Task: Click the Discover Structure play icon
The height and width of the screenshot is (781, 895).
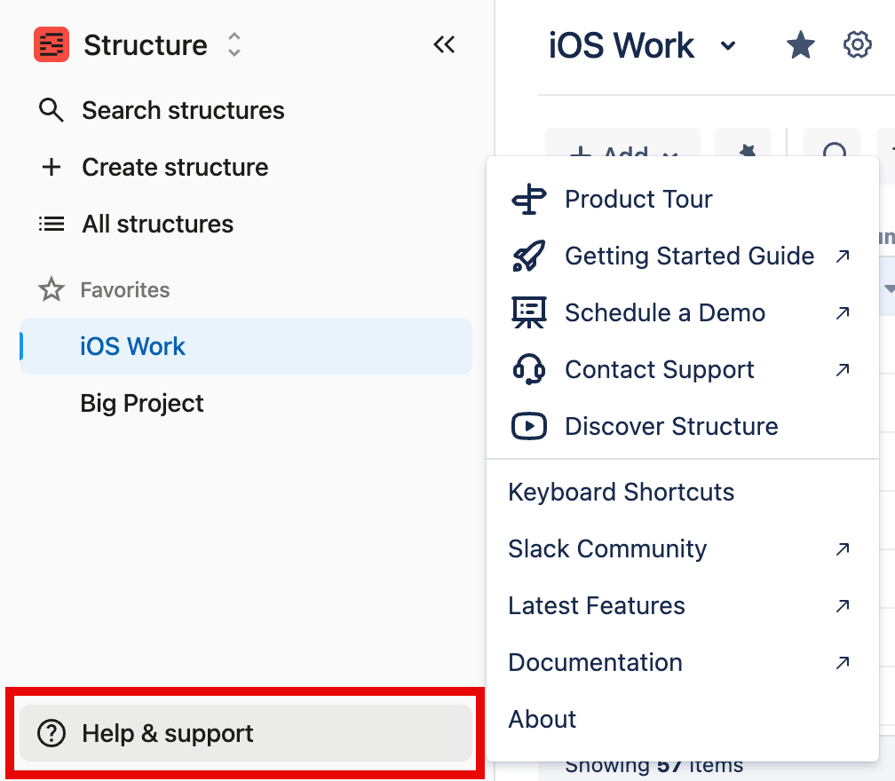Action: click(x=530, y=426)
